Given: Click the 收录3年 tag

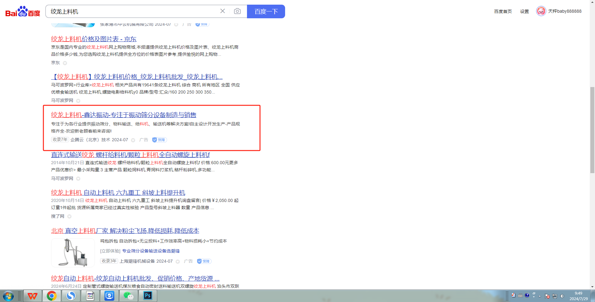Looking at the screenshot, I should [x=109, y=261].
